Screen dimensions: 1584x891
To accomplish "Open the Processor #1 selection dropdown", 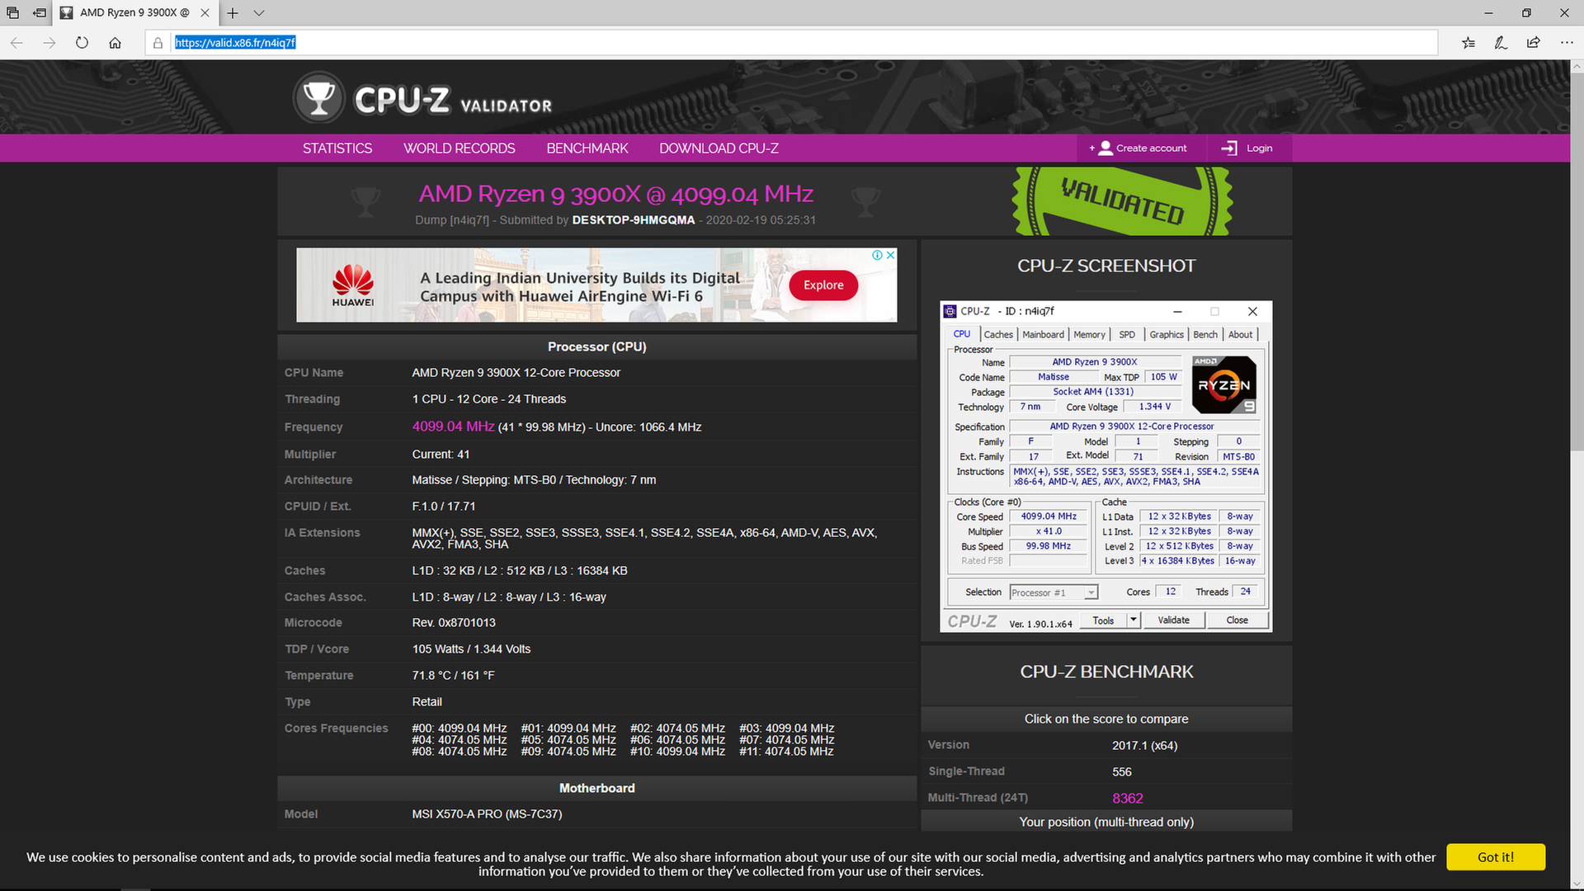I will pyautogui.click(x=1054, y=592).
